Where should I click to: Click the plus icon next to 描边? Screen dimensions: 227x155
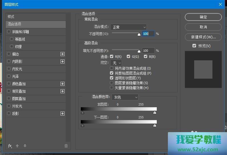click(63, 54)
